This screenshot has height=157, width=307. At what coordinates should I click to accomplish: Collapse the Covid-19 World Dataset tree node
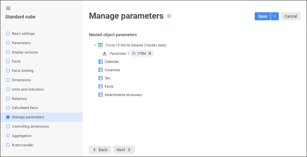[x=95, y=45]
